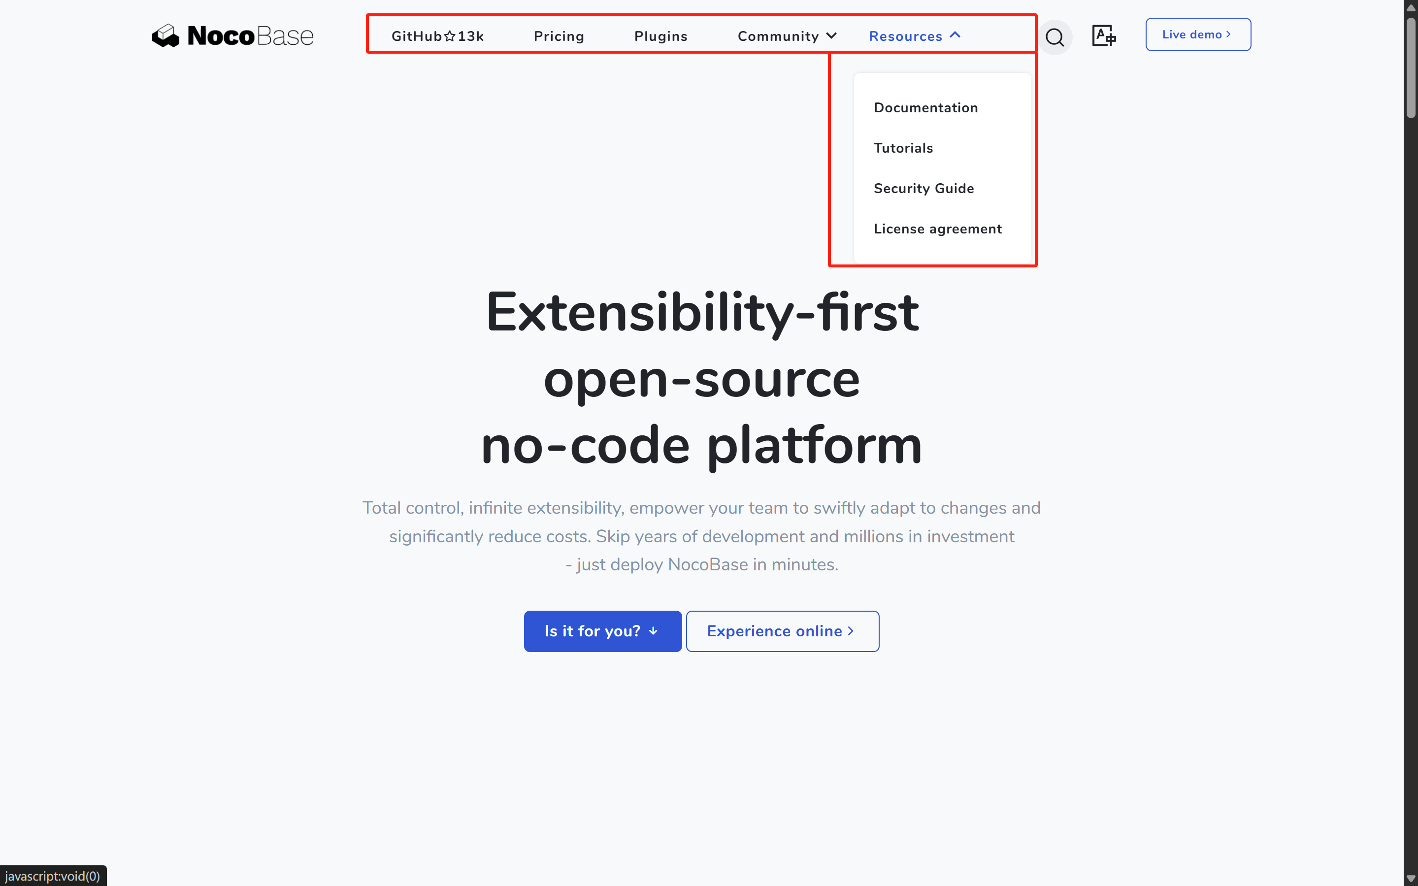Screen dimensions: 1418x886
Task: Open the search magnifier icon
Action: click(x=1055, y=37)
